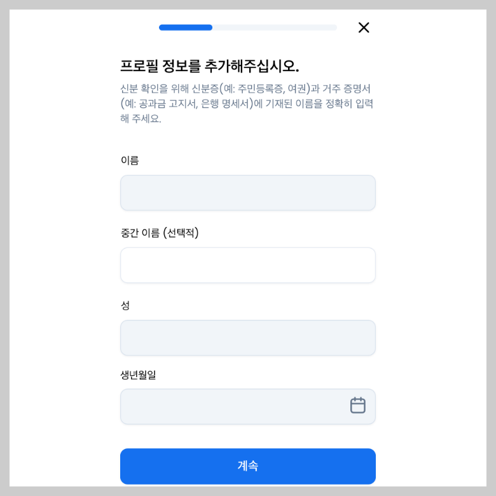This screenshot has width=496, height=496.
Task: Open the calendar picker icon for 생년월일
Action: pos(358,405)
